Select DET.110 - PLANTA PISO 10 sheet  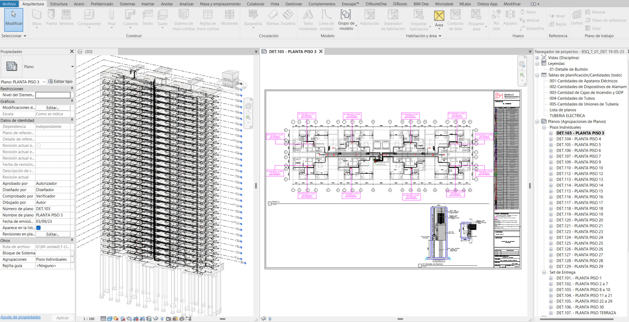(x=580, y=168)
